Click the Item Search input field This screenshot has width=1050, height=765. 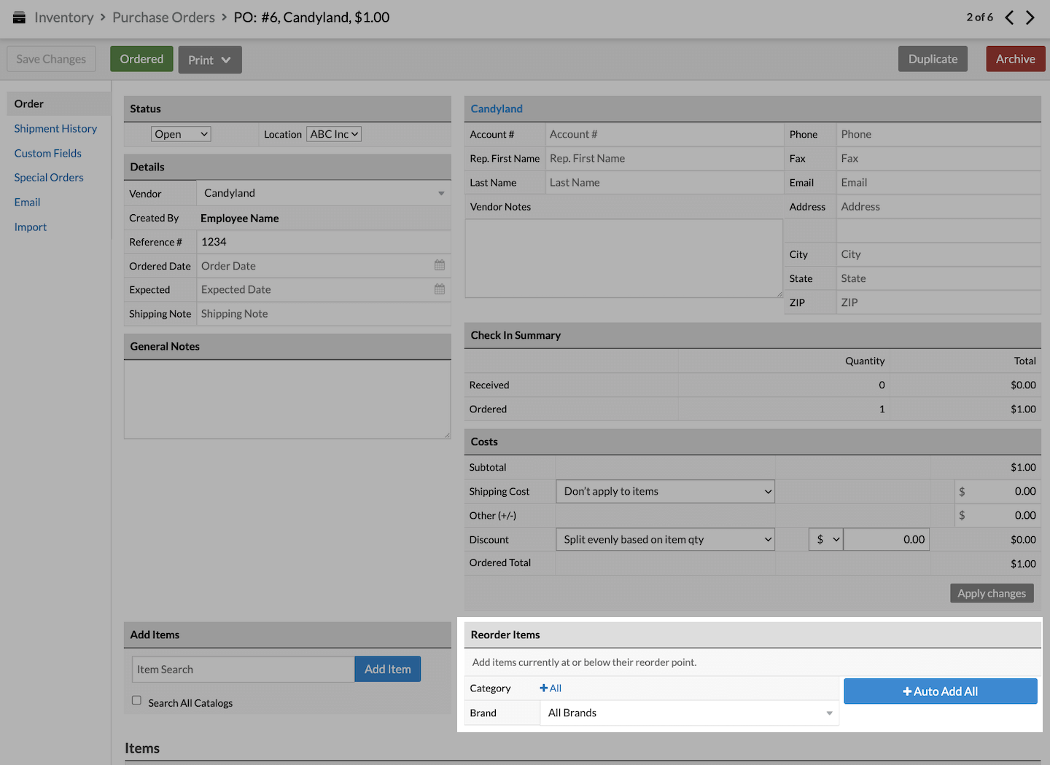click(x=244, y=670)
